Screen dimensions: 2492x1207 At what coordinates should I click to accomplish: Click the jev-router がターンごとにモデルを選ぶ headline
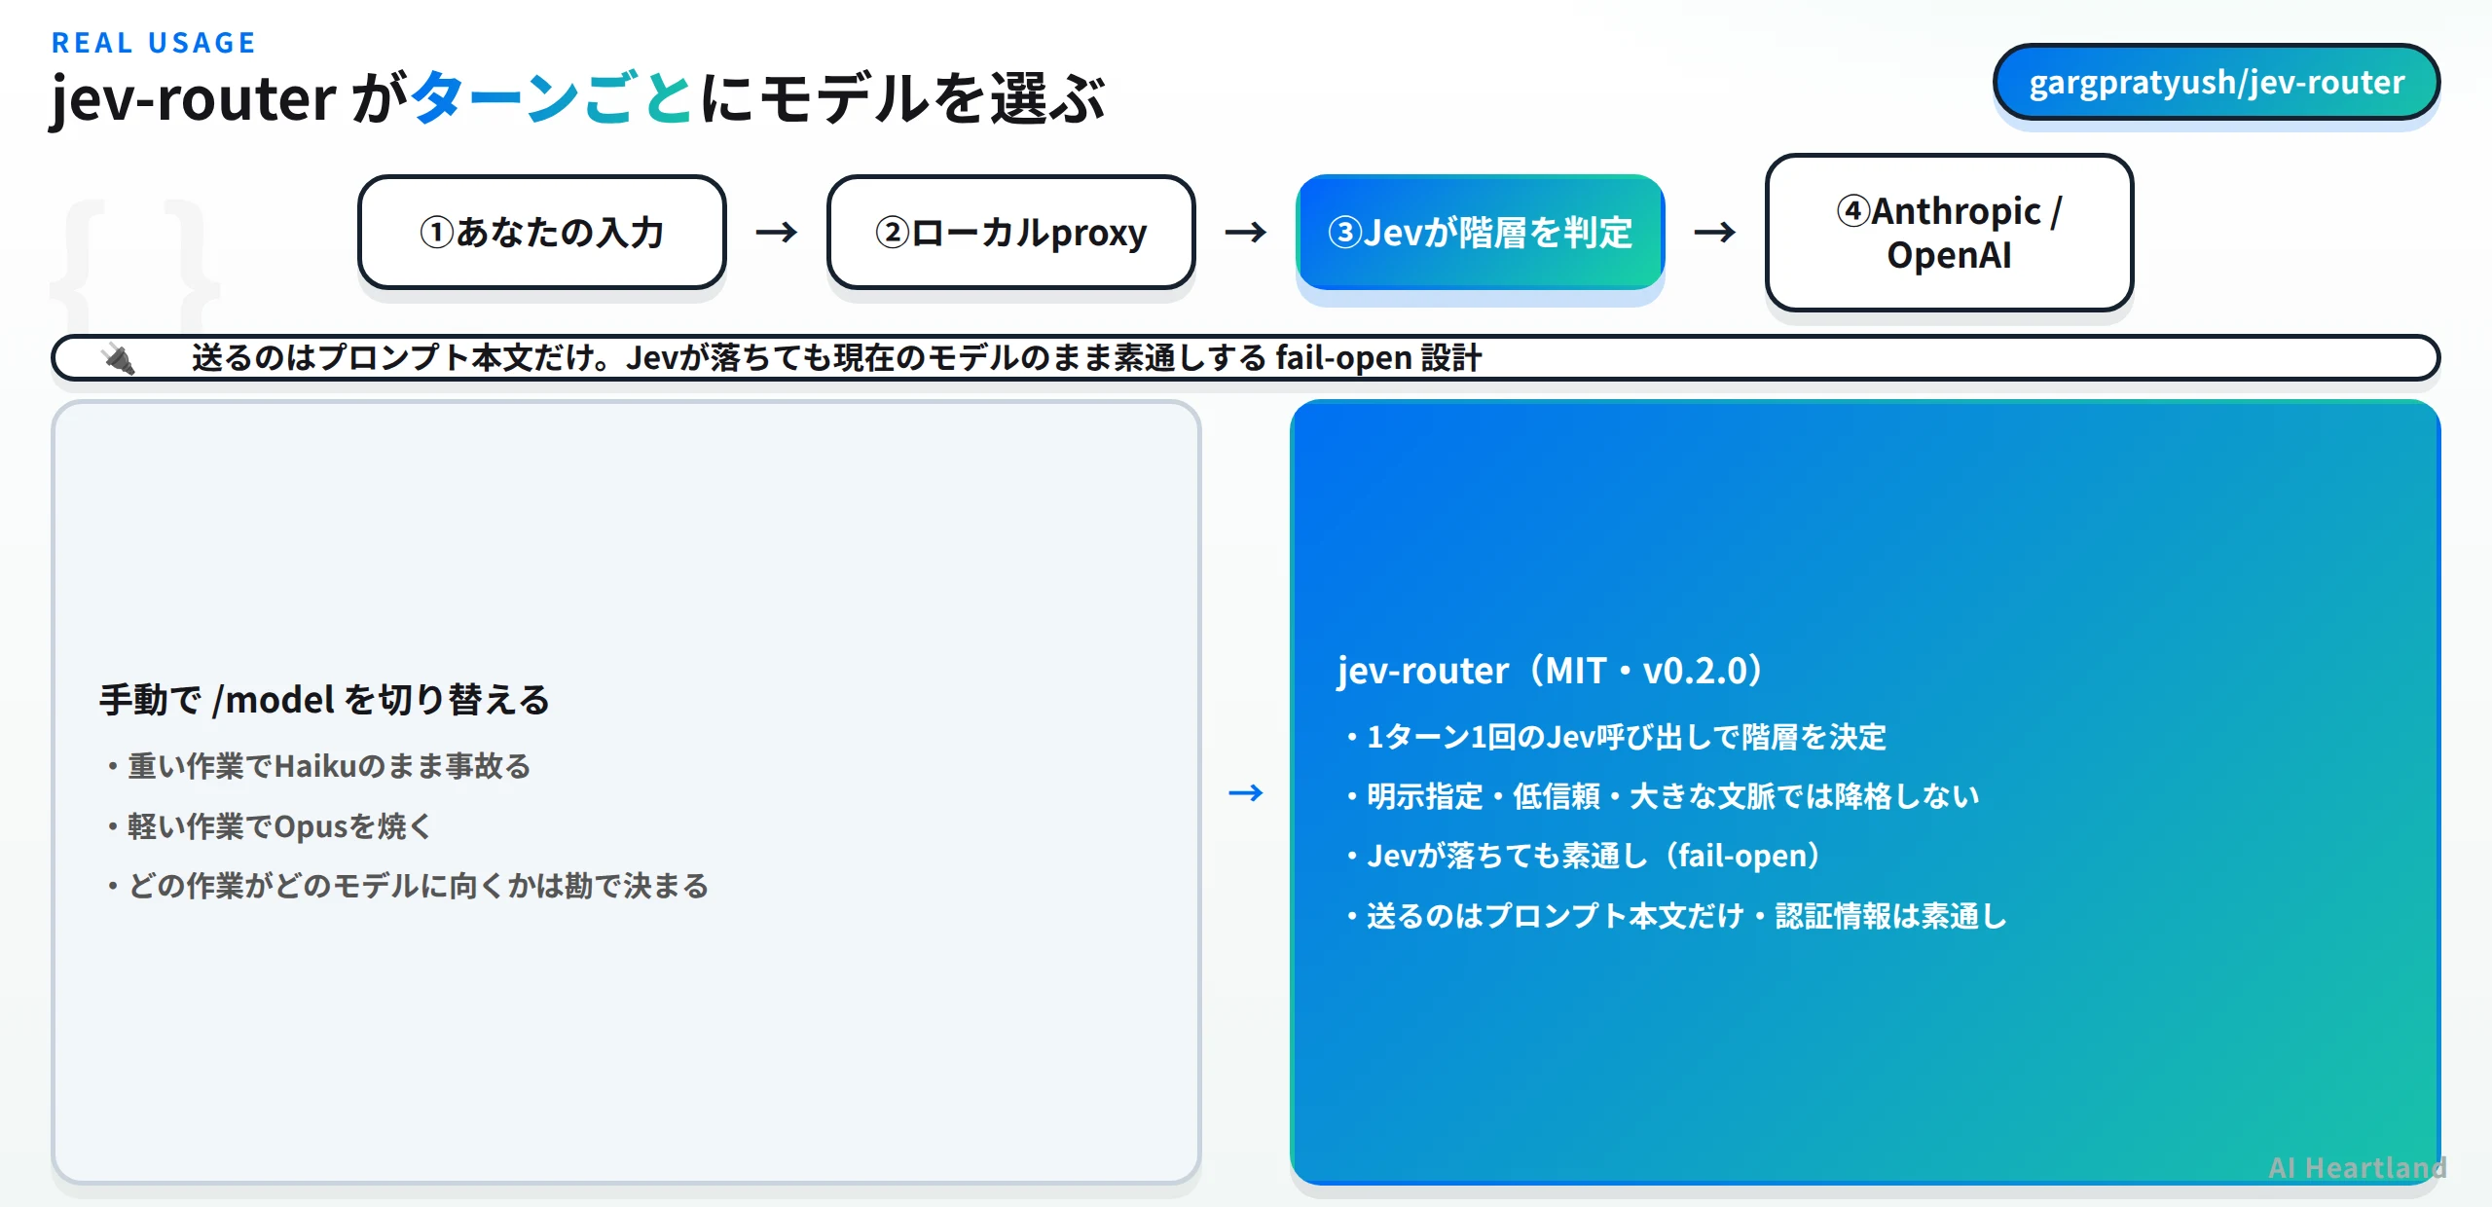pos(578,98)
